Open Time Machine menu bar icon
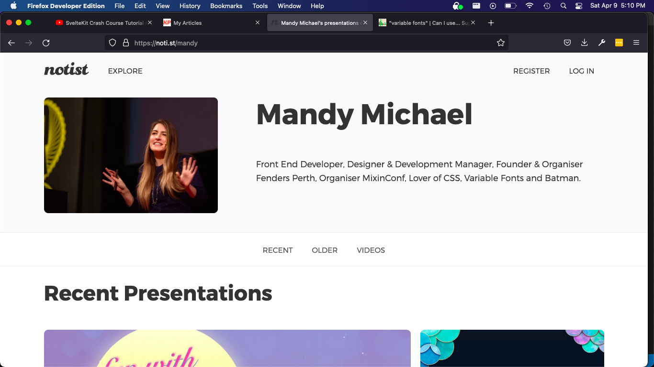This screenshot has width=654, height=367. click(x=547, y=6)
